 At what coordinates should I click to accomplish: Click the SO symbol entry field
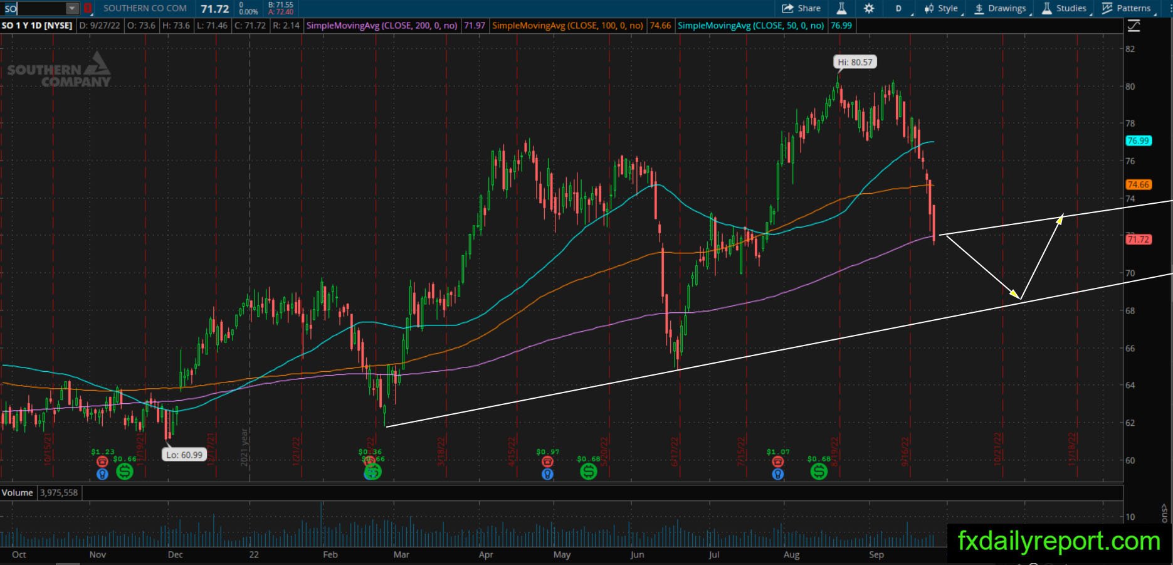click(34, 8)
